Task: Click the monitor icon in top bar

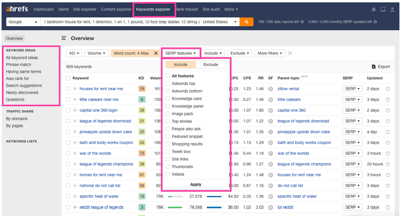Action: [383, 9]
